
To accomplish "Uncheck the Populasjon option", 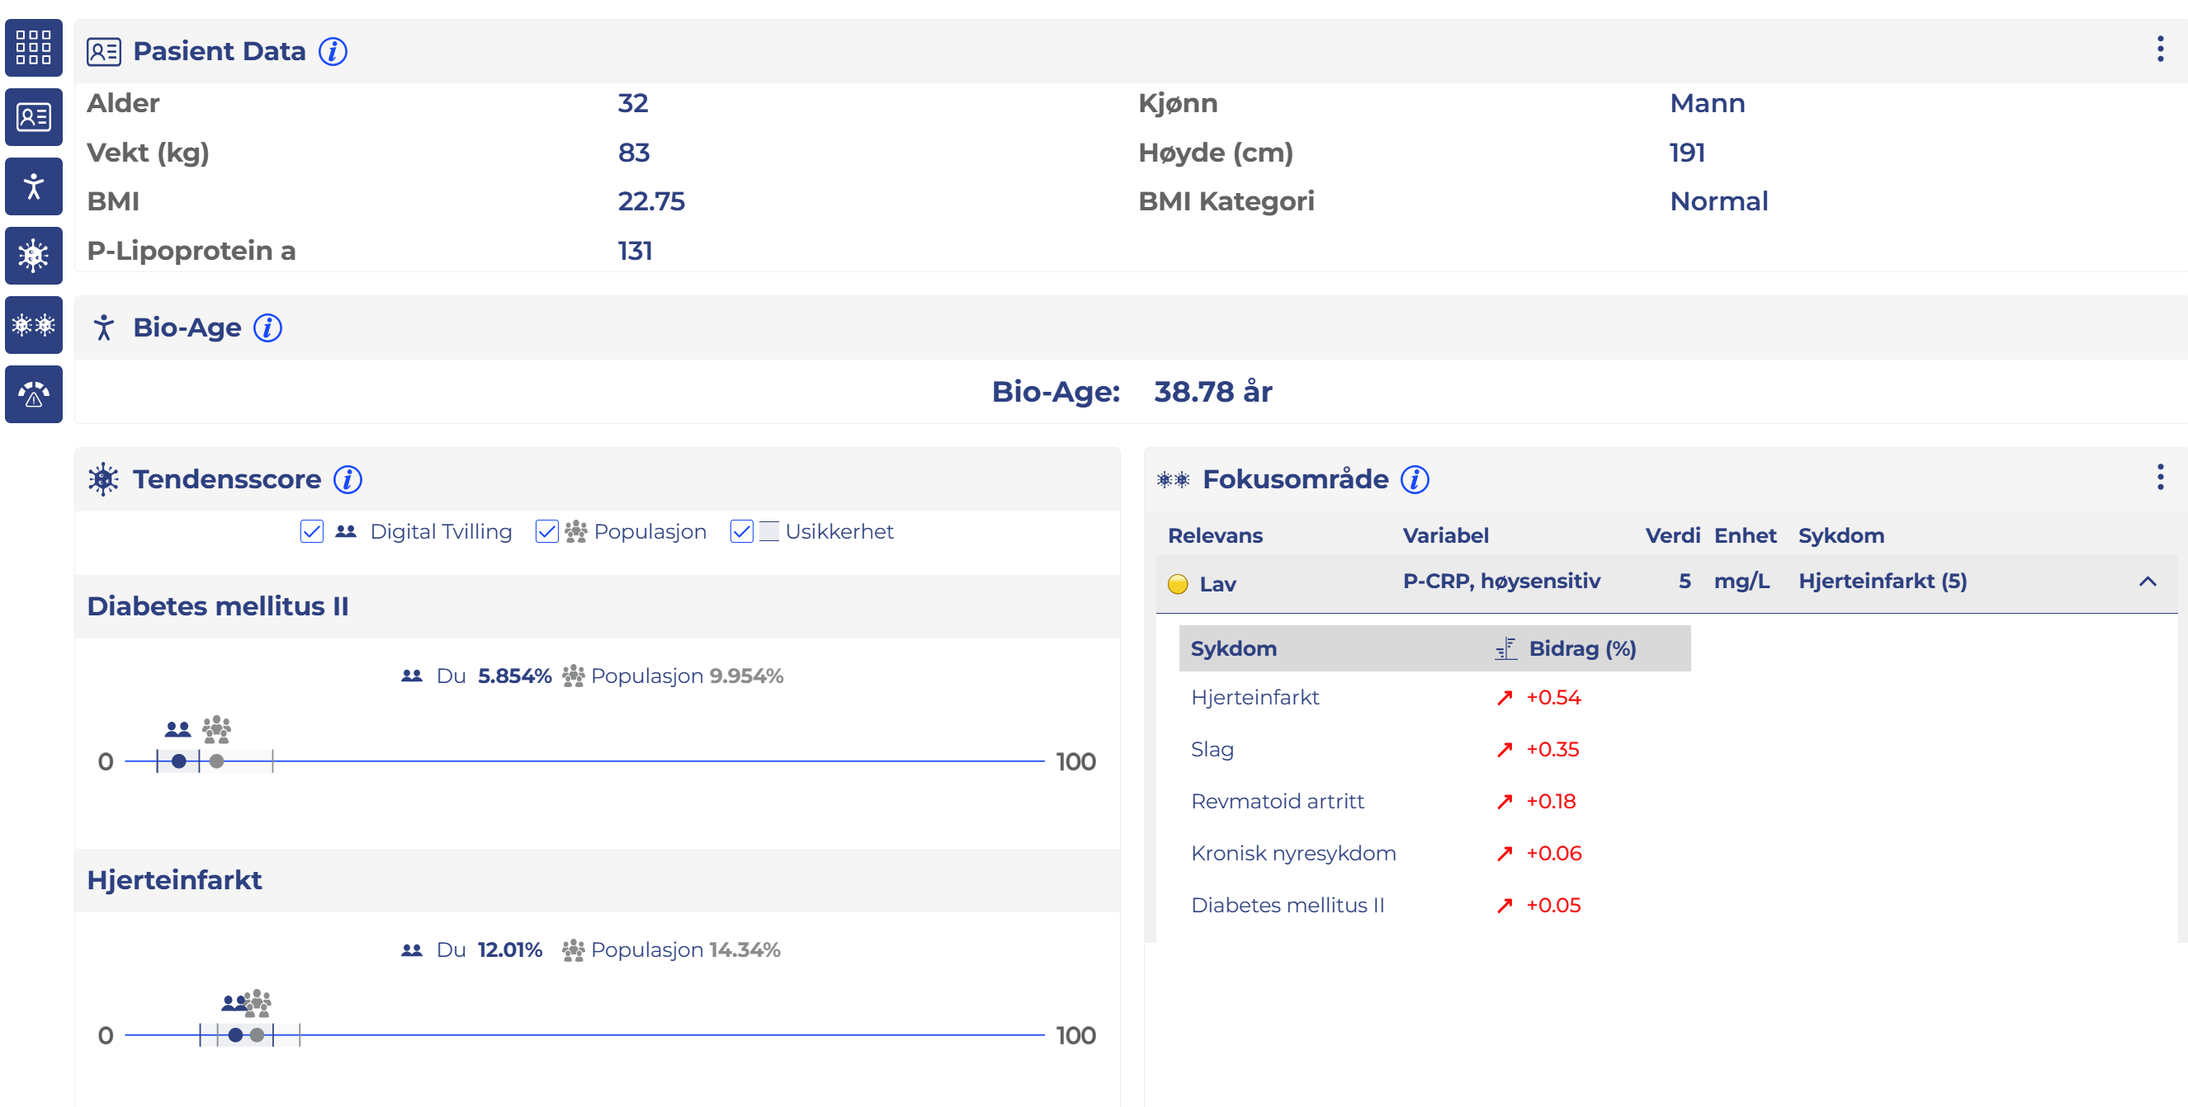I will click(547, 531).
